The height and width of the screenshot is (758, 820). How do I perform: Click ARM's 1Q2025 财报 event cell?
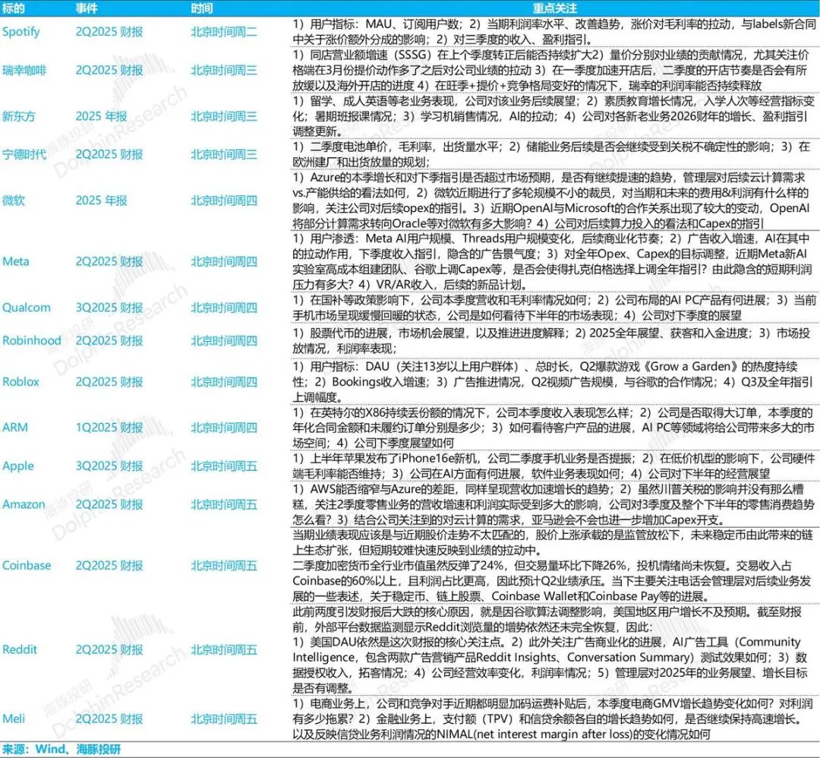109,428
